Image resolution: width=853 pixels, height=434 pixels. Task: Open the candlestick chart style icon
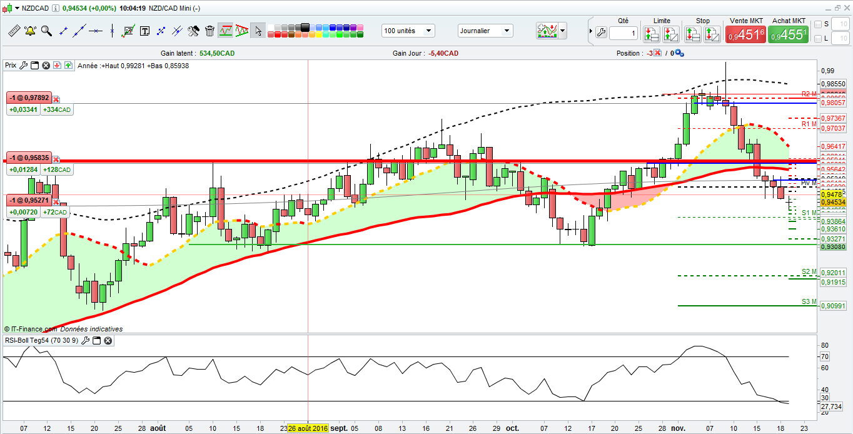pos(7,9)
